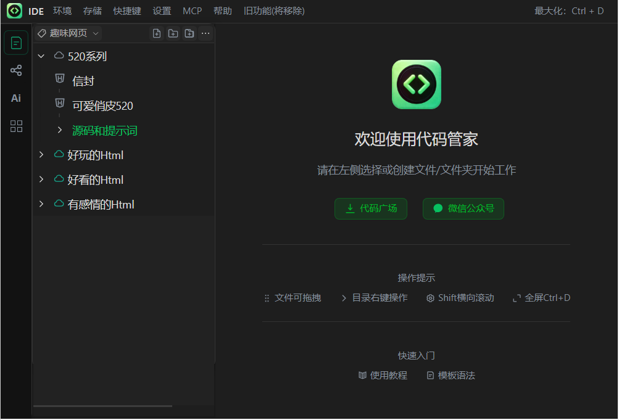The image size is (619, 420).
Task: Click the 目录右键操作 tip
Action: 374,298
